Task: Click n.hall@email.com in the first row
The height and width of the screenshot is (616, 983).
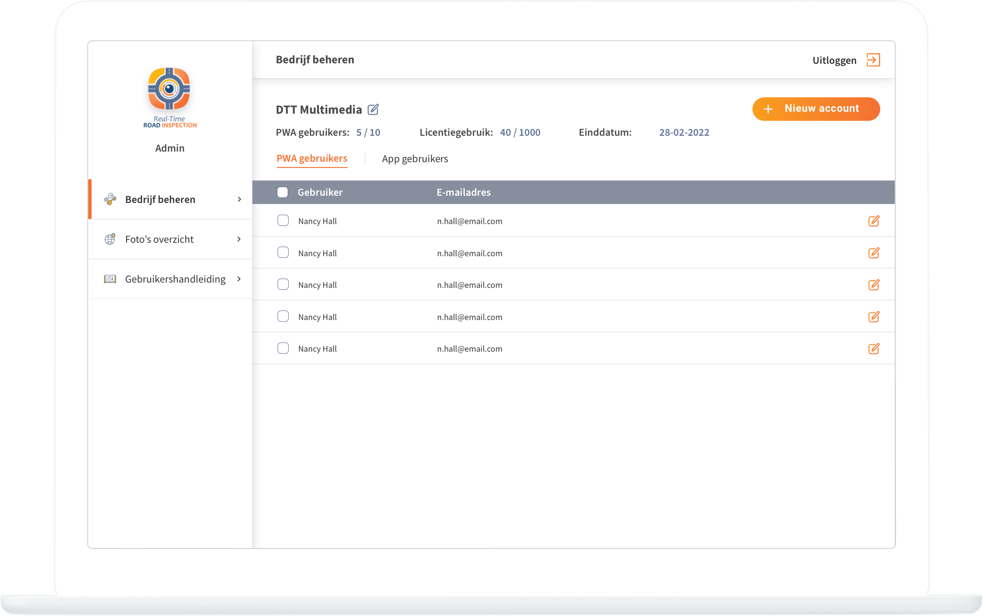Action: coord(469,221)
